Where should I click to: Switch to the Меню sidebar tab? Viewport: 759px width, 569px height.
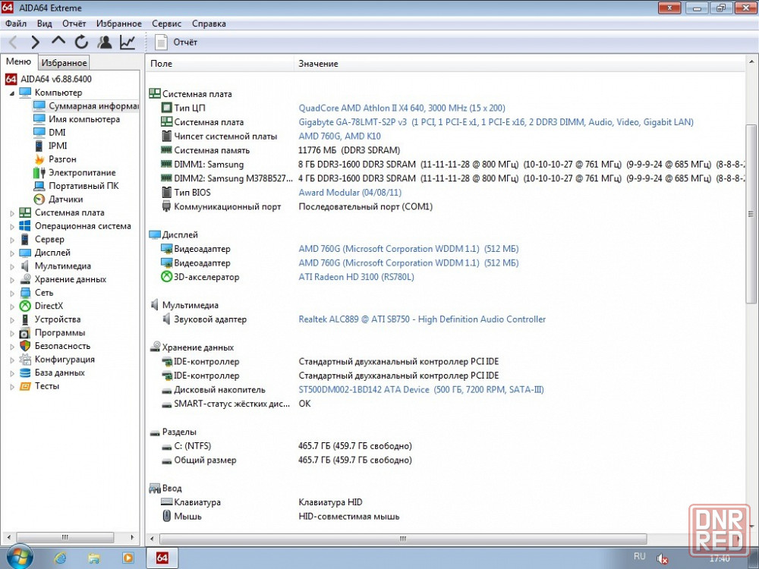[18, 61]
